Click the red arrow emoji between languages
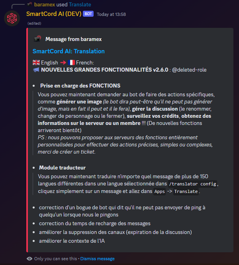 click(63, 62)
